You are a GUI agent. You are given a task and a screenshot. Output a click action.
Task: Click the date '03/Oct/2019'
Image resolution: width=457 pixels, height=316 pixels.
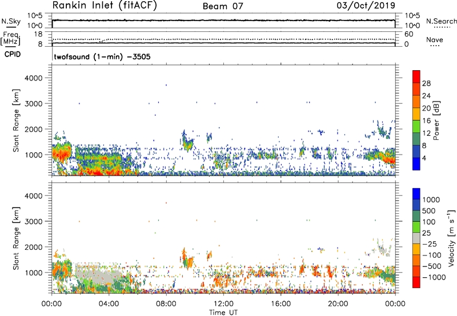pyautogui.click(x=366, y=6)
